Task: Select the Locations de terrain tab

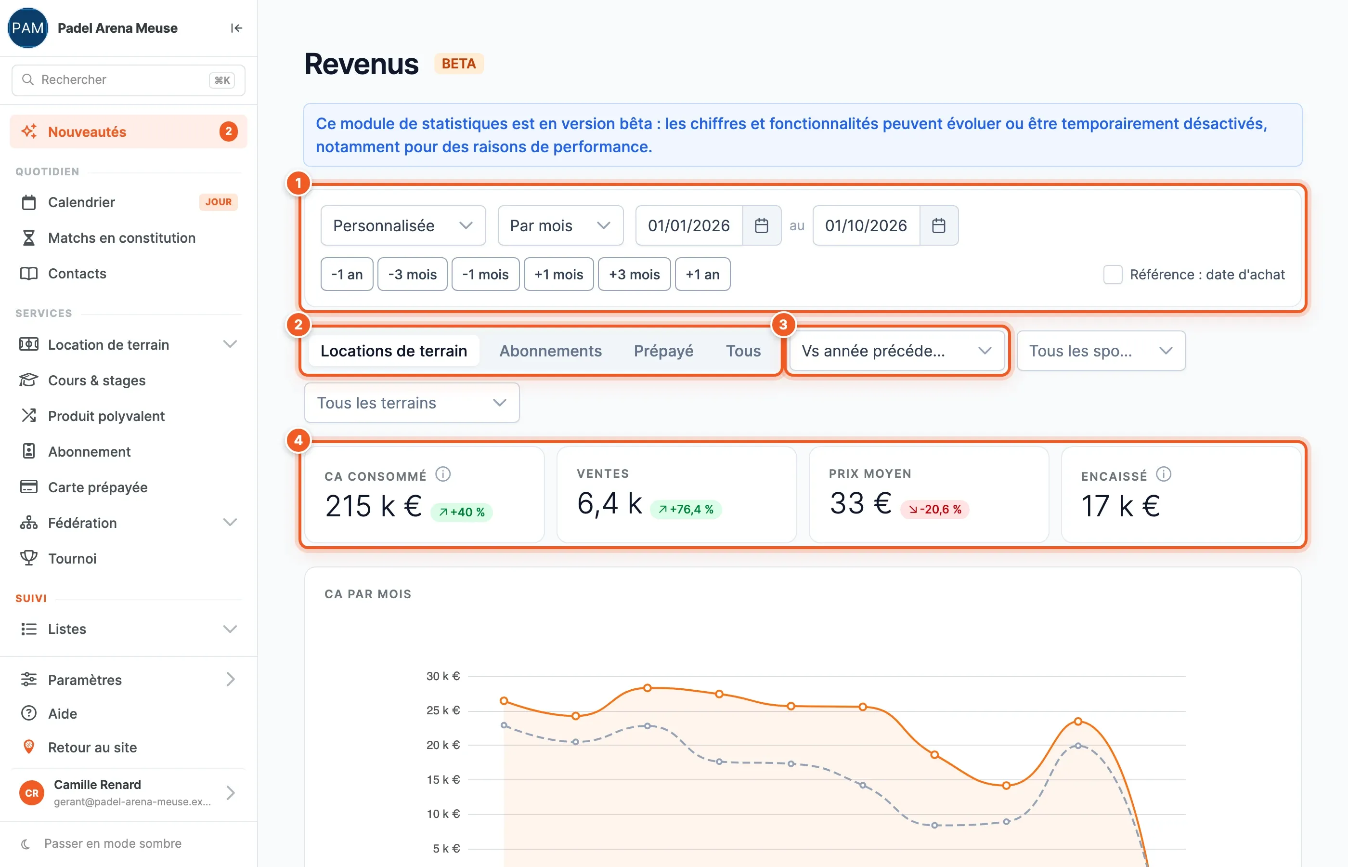Action: 394,351
